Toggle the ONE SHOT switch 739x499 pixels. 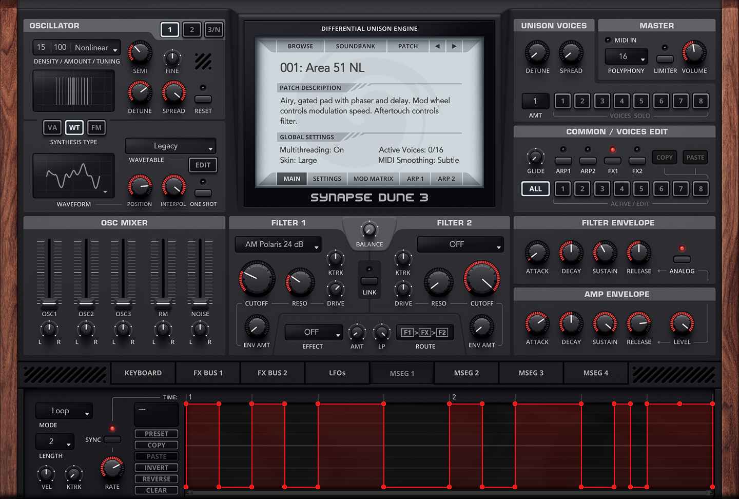(203, 193)
